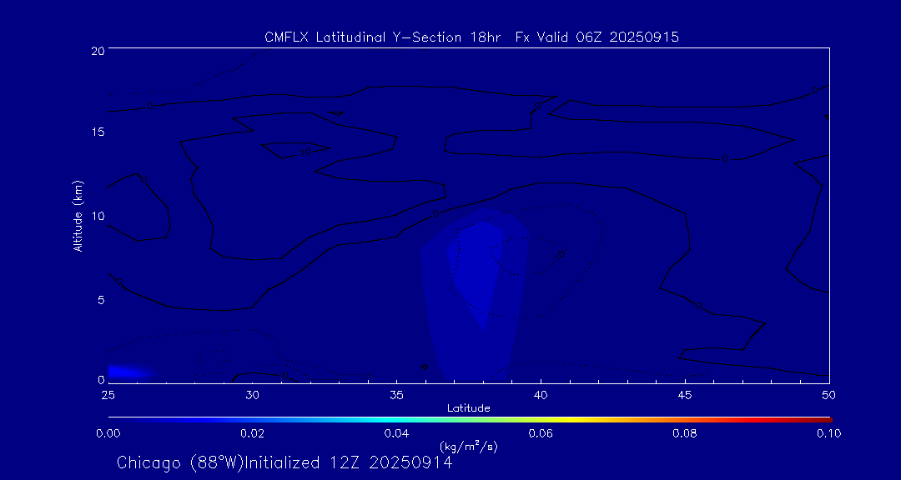Select the '0.06' color bar label
The image size is (901, 480).
[x=541, y=433]
